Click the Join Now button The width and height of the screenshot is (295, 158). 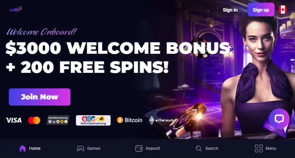click(40, 97)
